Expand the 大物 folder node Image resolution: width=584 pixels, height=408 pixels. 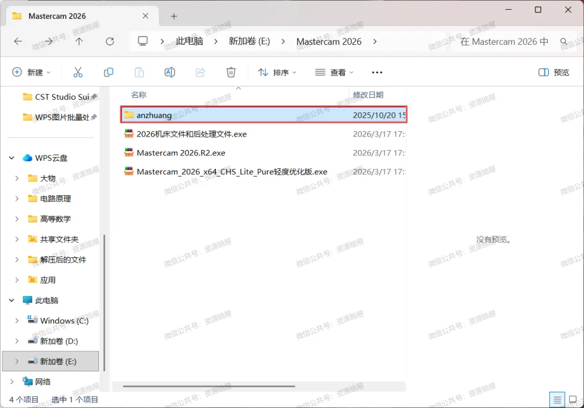coord(17,178)
